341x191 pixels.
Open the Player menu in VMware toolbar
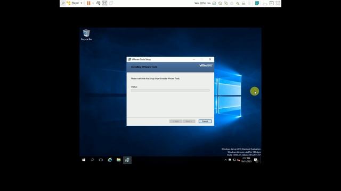[75, 3]
